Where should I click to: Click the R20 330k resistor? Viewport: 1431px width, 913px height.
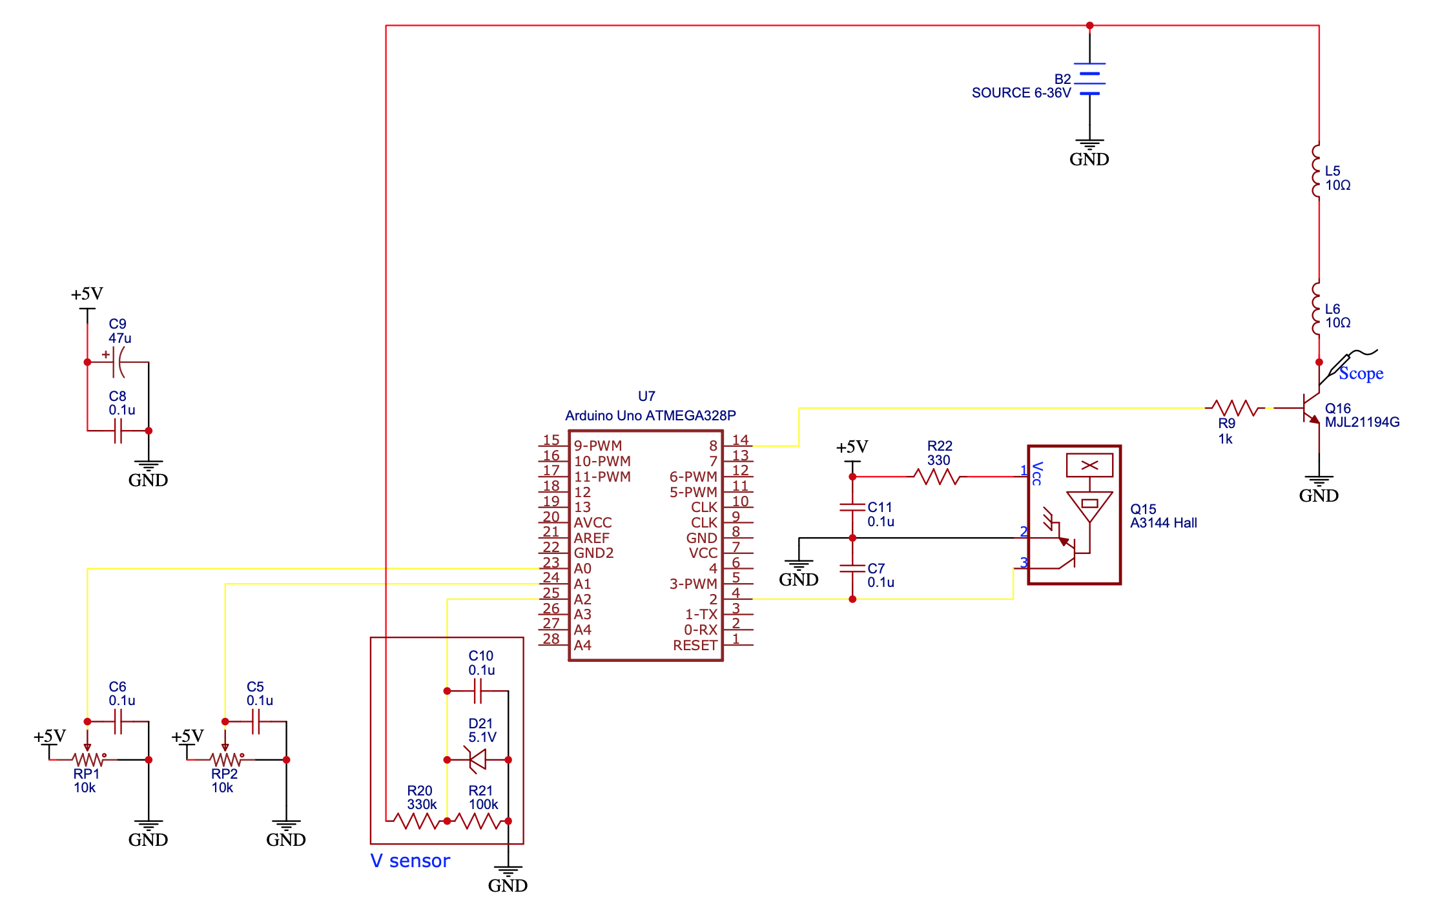tap(417, 821)
